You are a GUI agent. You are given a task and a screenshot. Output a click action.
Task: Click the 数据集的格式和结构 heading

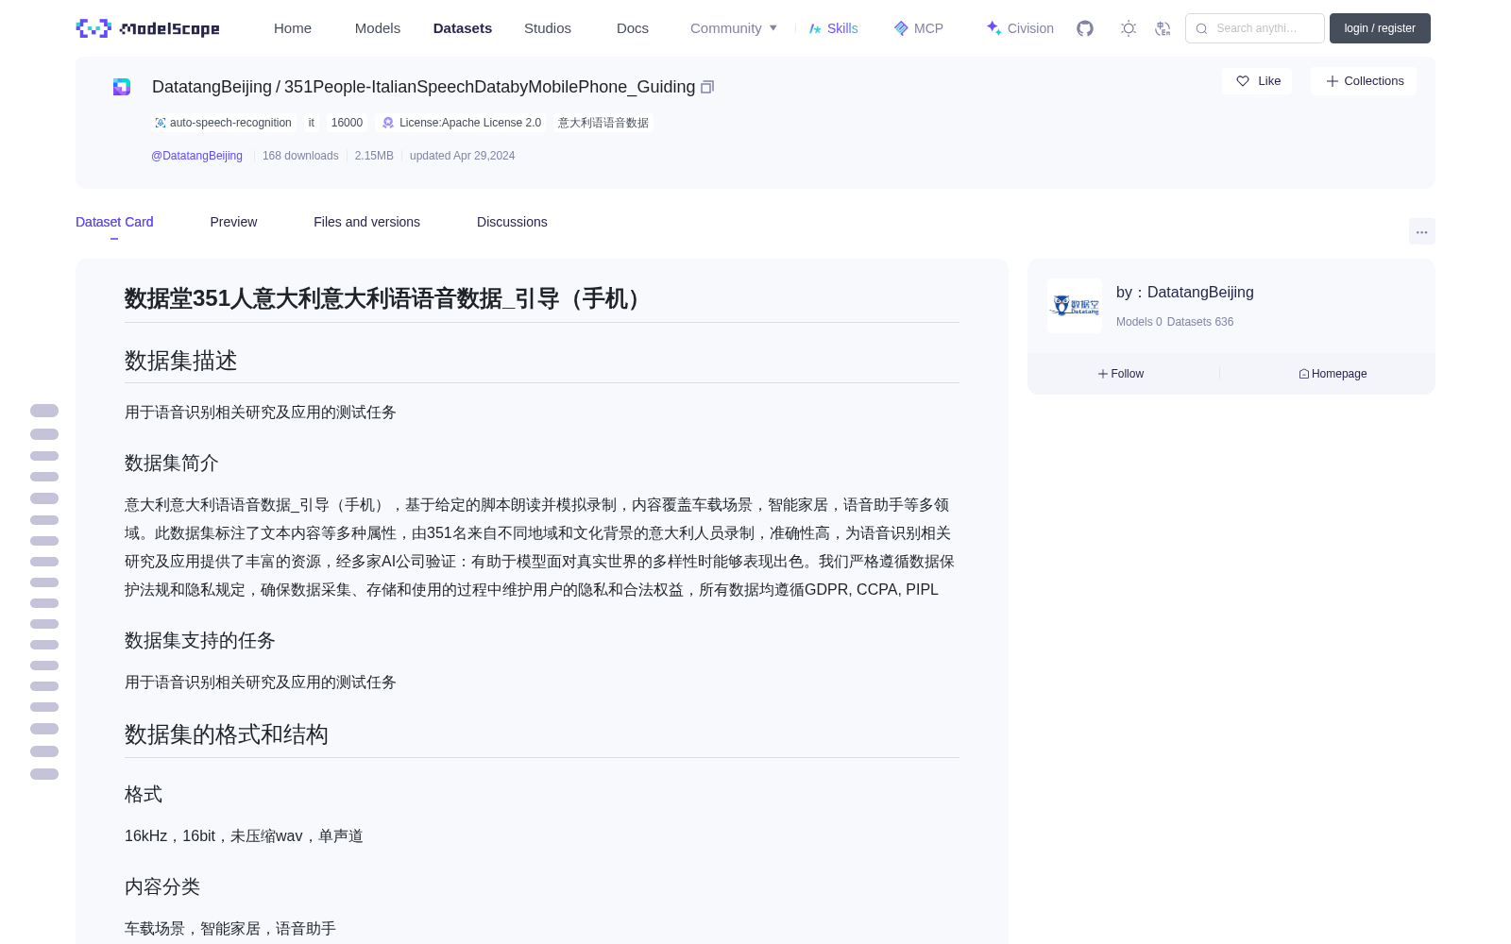coord(227,734)
